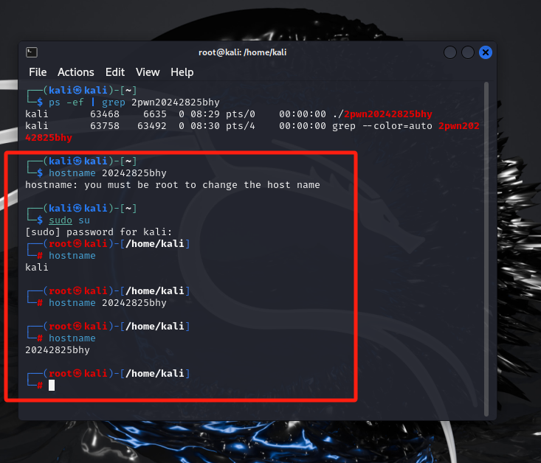Click parent PID 6635 value
The image size is (541, 463).
point(155,114)
